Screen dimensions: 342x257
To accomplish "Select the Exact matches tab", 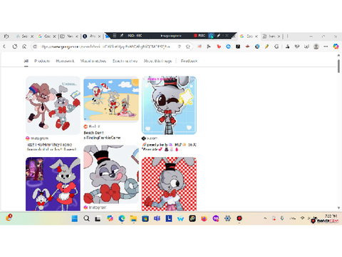I will (x=125, y=61).
